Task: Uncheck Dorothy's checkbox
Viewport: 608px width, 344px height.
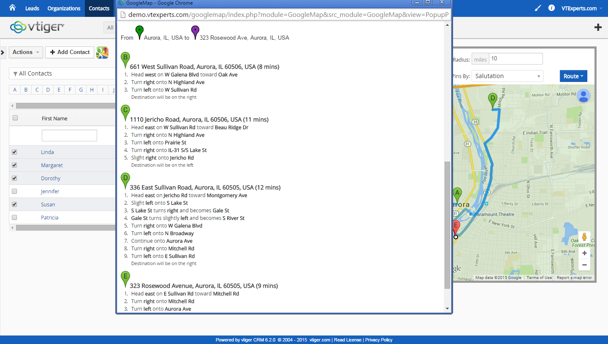Action: pos(14,178)
